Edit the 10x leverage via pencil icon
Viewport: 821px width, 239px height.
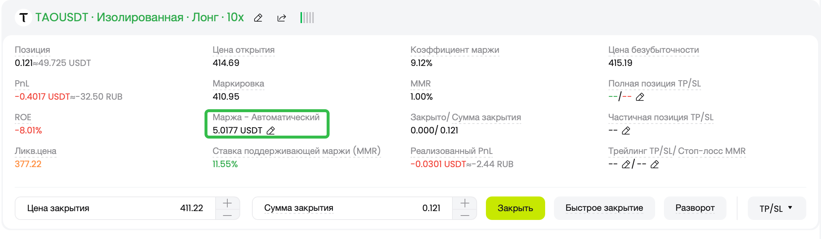point(258,18)
